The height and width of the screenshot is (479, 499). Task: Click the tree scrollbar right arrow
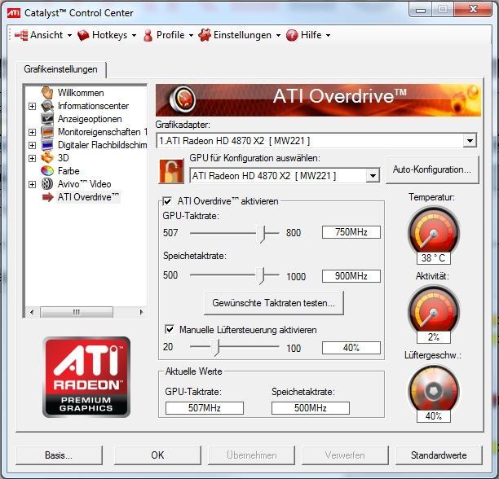pos(141,312)
